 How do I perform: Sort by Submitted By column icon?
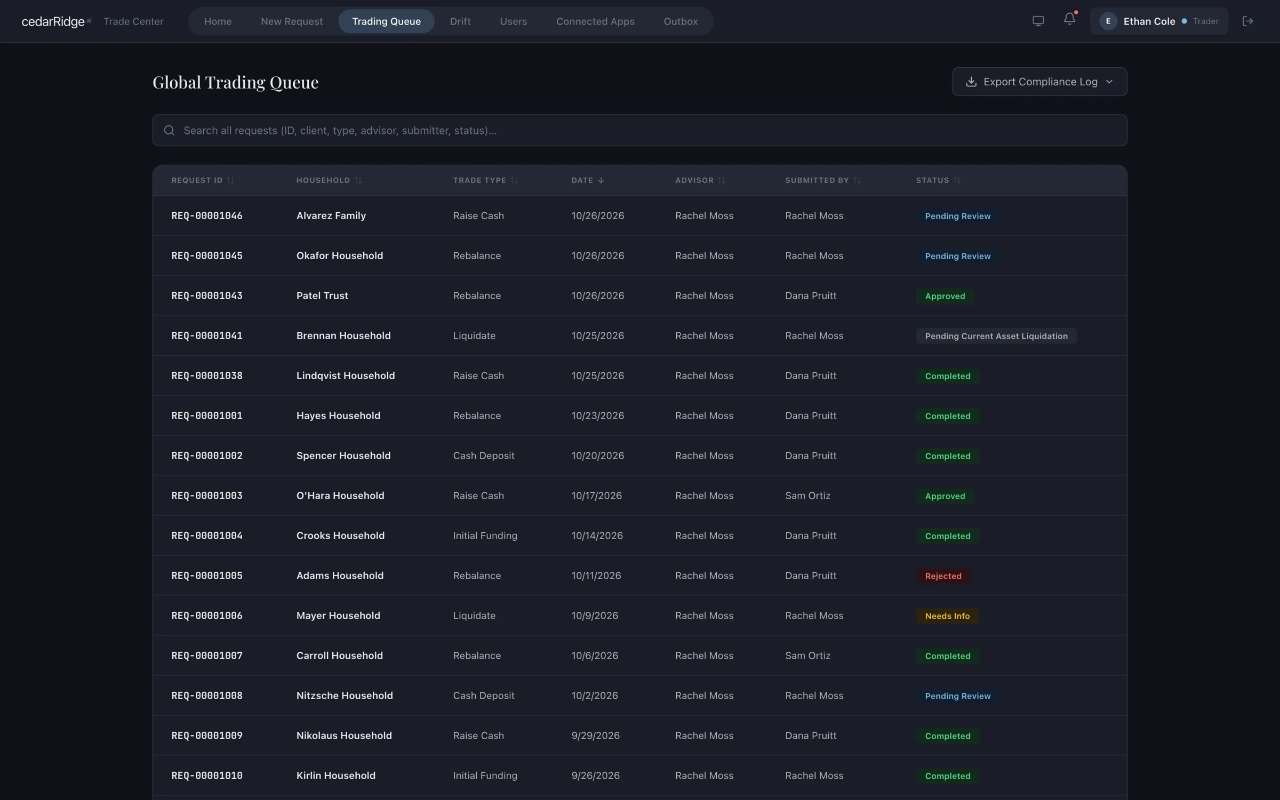(857, 180)
